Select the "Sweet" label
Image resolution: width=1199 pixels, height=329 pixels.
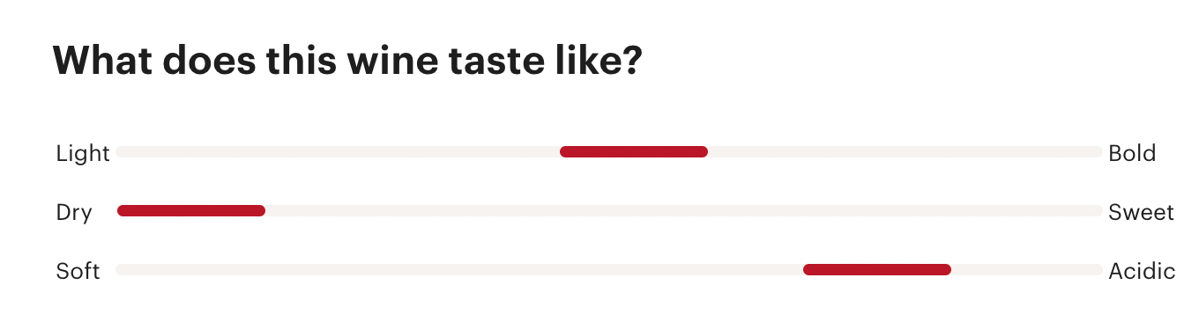(x=1142, y=212)
